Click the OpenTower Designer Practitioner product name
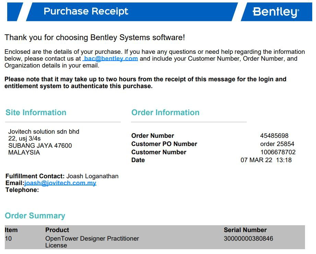Screen dimensions: 316x254 [92, 239]
